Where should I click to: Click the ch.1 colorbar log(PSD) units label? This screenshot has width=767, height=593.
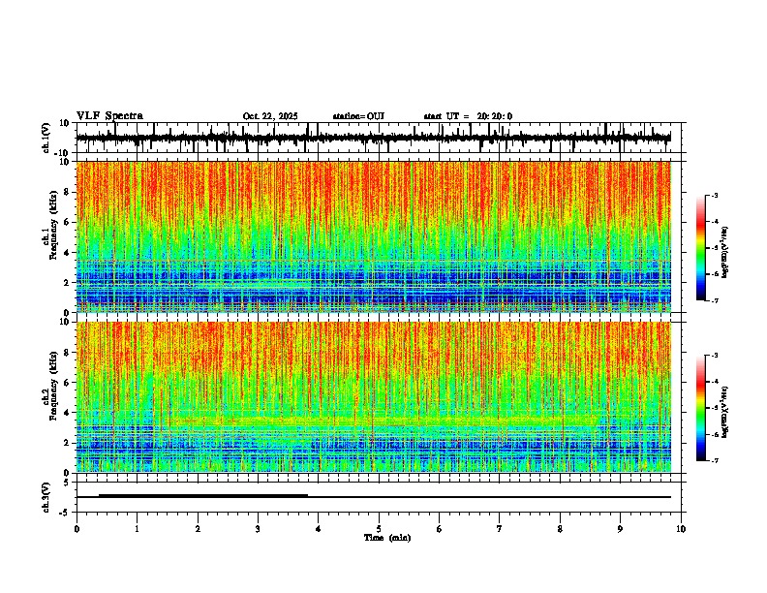pos(724,252)
